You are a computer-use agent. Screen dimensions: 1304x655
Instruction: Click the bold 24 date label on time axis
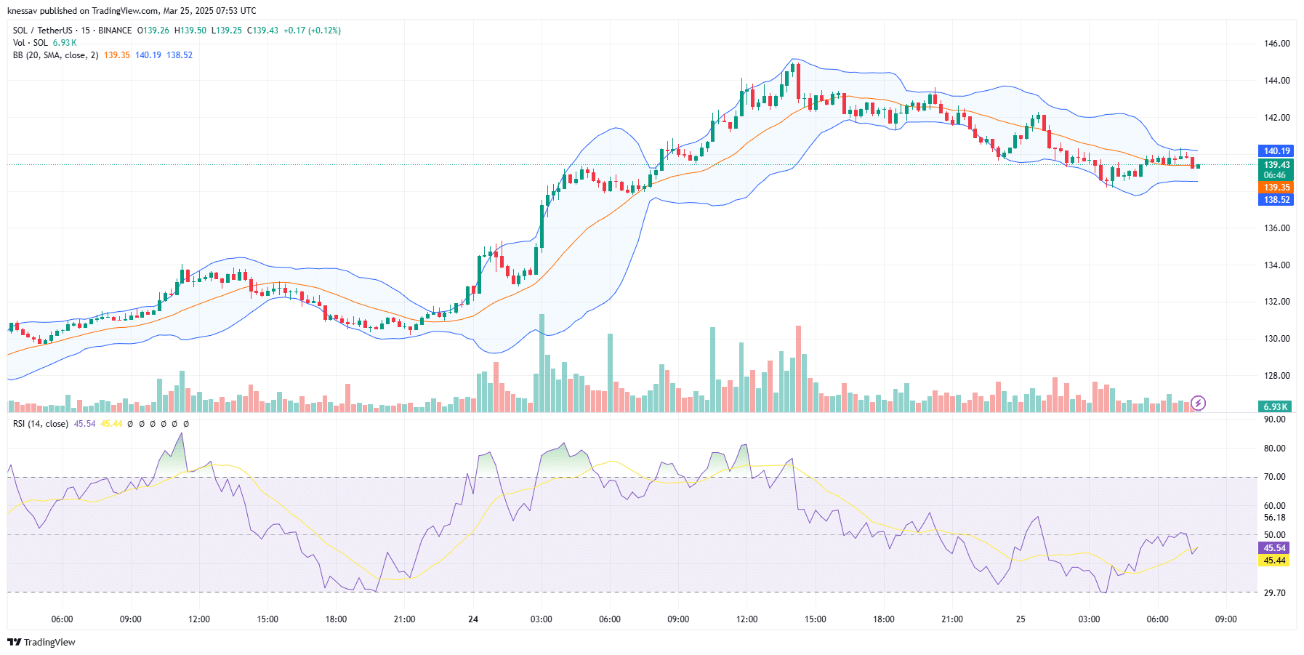[473, 619]
